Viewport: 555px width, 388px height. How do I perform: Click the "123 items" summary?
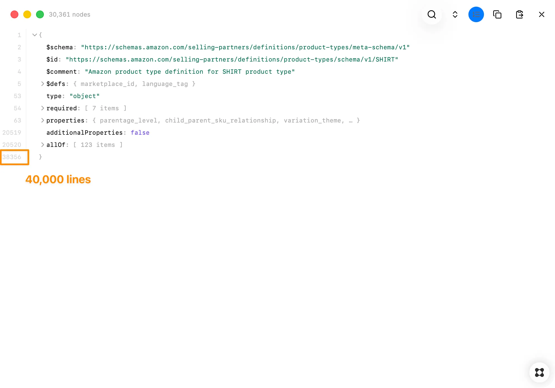coord(98,145)
